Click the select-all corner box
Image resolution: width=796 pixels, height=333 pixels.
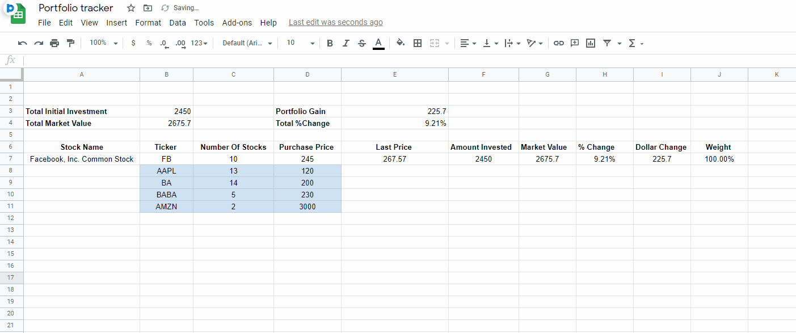point(11,75)
